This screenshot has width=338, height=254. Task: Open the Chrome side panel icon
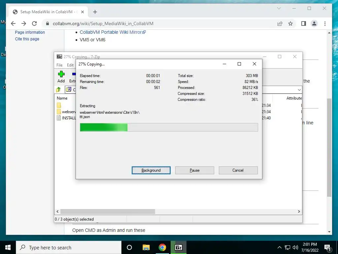(x=304, y=23)
